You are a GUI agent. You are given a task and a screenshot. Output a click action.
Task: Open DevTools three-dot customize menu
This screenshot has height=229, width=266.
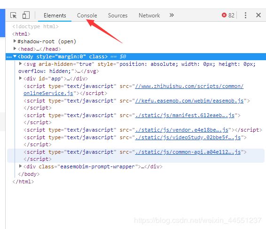coord(245,15)
